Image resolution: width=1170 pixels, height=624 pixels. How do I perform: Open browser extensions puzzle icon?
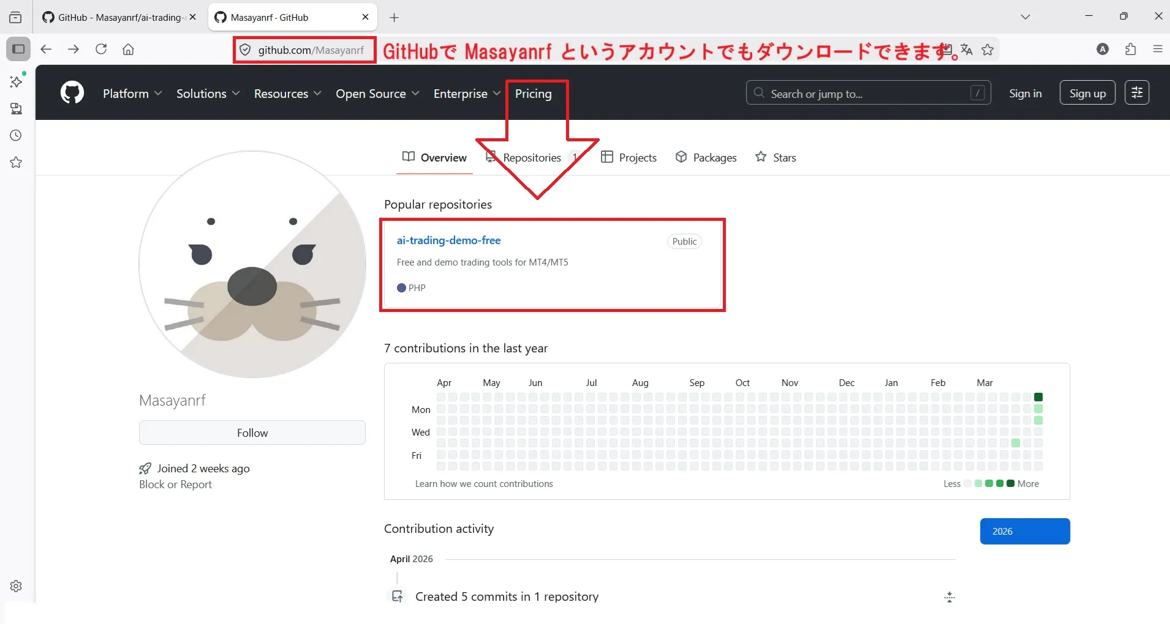pos(1131,50)
